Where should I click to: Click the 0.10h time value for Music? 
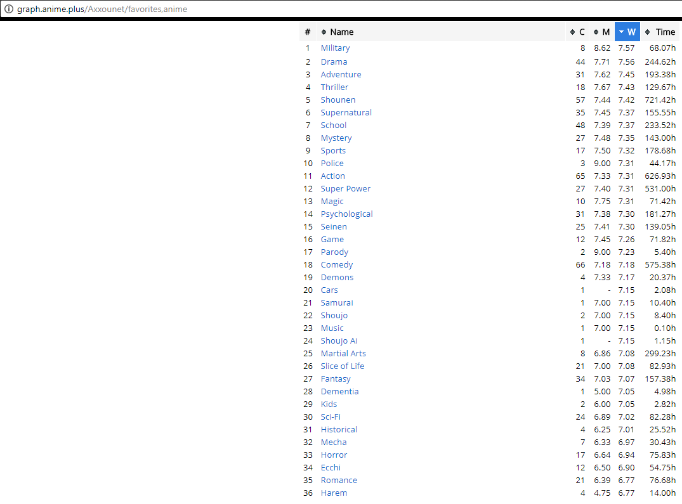(x=665, y=328)
